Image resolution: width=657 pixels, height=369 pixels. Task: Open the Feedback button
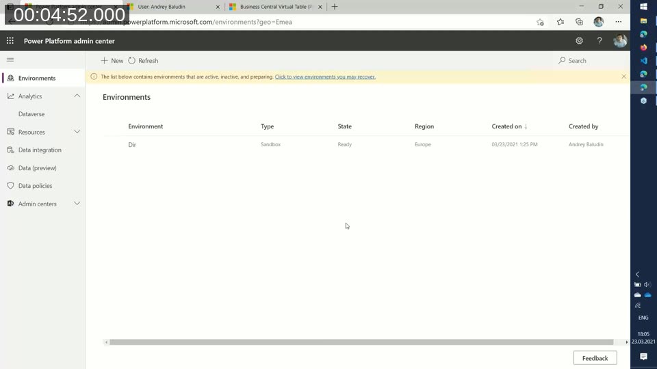(x=595, y=358)
